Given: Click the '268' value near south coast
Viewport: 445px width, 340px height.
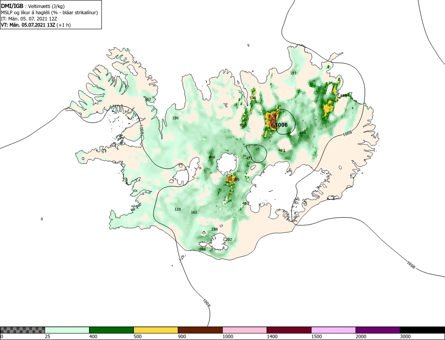Looking at the screenshot, I should [202, 249].
